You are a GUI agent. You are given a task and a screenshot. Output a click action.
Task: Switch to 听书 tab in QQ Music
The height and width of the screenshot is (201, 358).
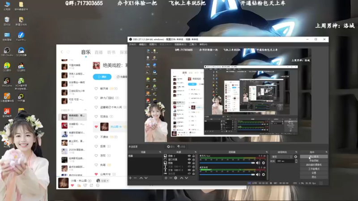[x=111, y=52]
